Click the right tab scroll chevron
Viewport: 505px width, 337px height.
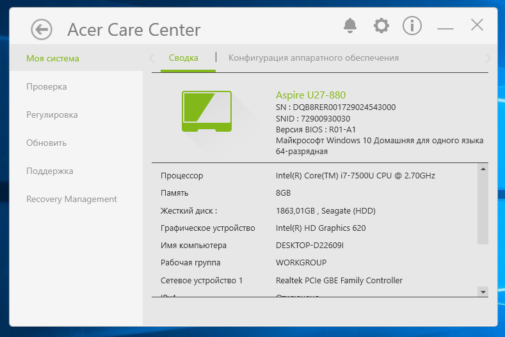pyautogui.click(x=488, y=58)
